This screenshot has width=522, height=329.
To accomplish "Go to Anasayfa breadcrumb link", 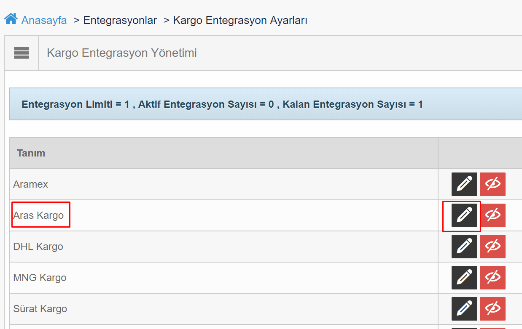I will (x=44, y=20).
